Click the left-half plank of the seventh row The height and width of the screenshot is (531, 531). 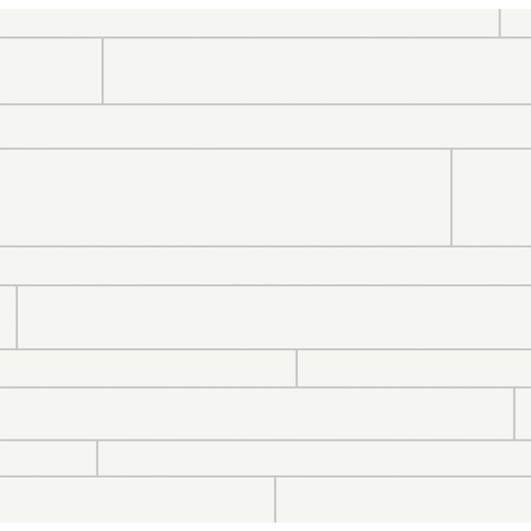147,369
